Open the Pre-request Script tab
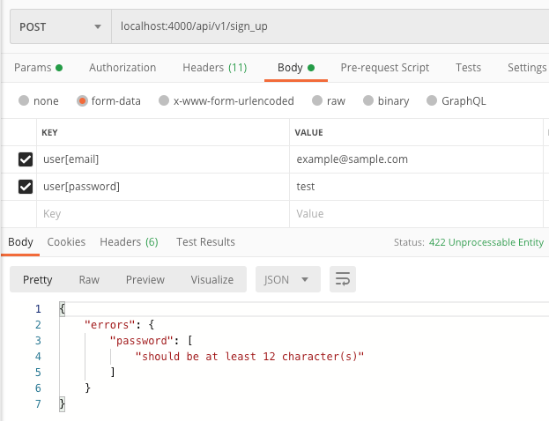Screen dimensions: 549x421 point(385,68)
